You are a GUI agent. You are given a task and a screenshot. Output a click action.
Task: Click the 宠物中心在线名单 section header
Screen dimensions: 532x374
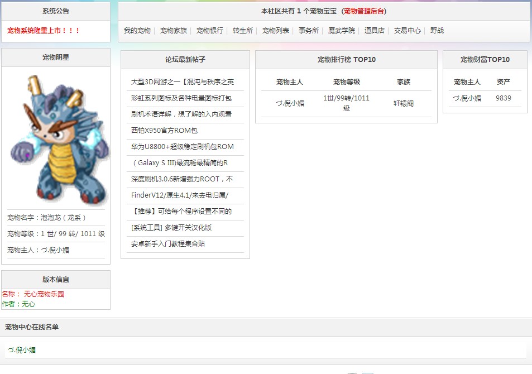tap(32, 327)
